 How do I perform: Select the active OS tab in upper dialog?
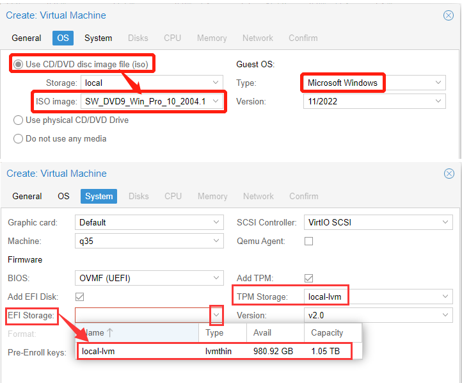click(x=63, y=38)
